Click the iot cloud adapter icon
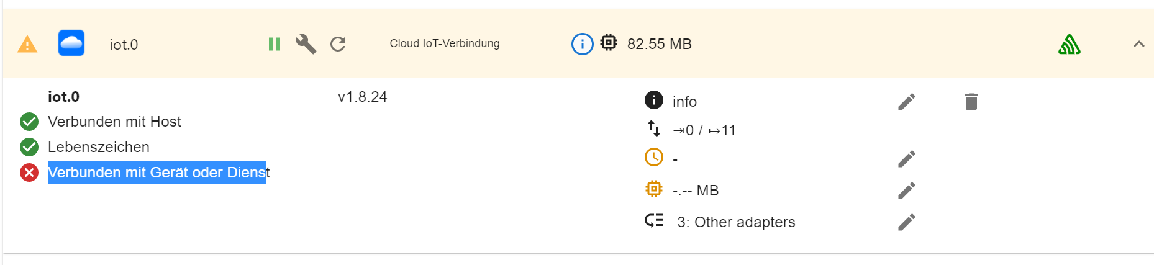Screen dimensions: 1154x265 click(x=71, y=43)
